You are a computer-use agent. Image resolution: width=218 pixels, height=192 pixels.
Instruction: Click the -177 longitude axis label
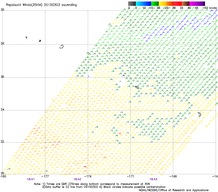pos(45,176)
